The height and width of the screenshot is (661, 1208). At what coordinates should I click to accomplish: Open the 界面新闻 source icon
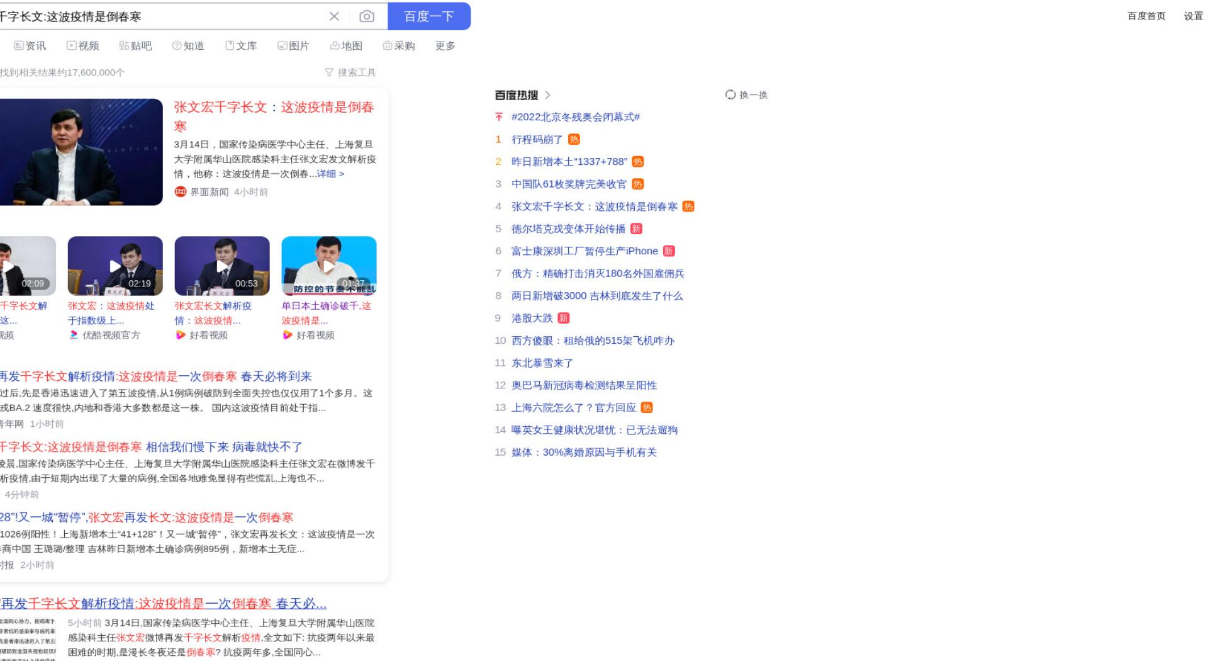pos(181,191)
